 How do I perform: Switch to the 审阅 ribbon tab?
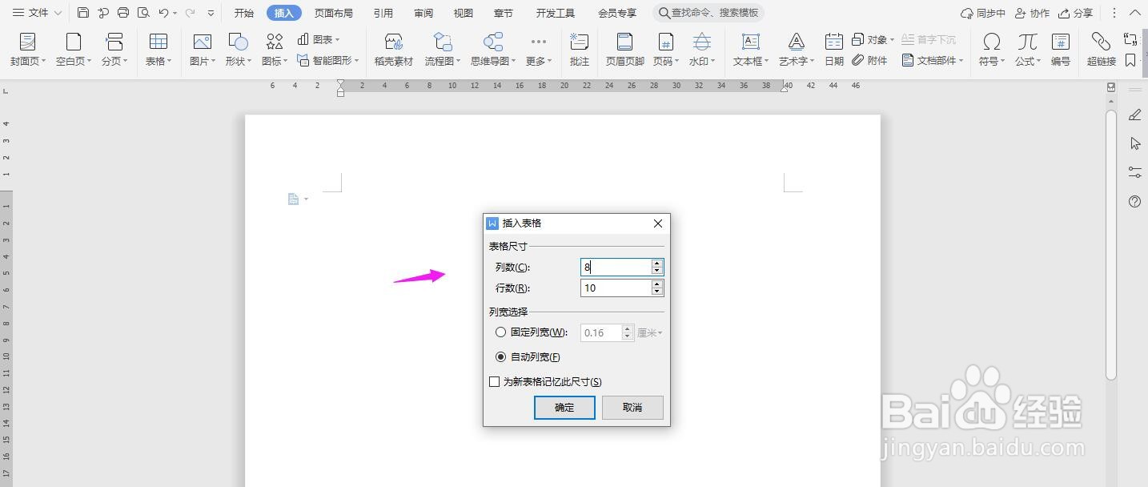click(423, 12)
